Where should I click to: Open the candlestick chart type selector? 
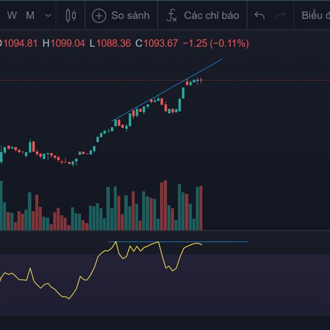(x=71, y=15)
